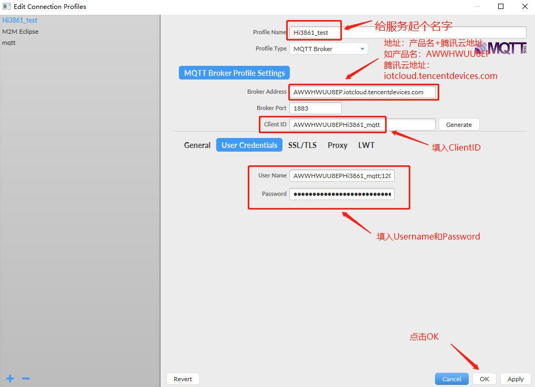Click into the Password field
Image resolution: width=535 pixels, height=387 pixels.
341,194
